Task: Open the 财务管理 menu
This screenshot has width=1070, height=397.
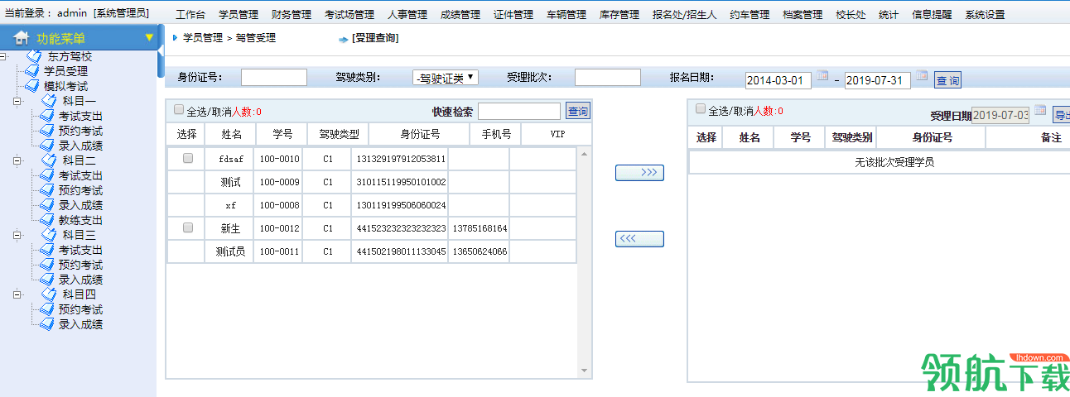Action: coord(292,15)
